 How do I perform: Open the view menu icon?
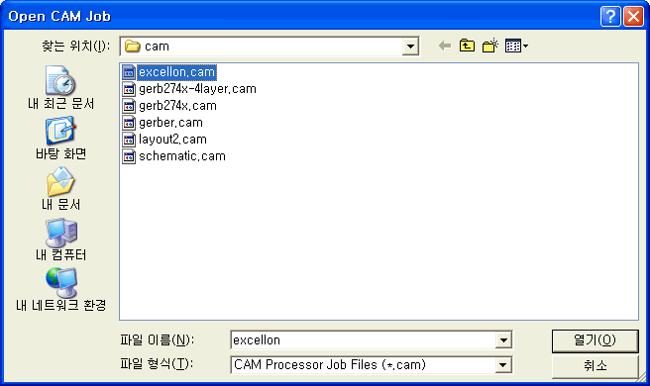516,46
